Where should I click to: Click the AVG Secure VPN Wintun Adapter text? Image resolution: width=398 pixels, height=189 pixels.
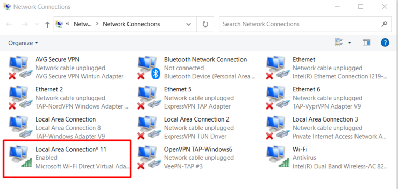point(79,76)
